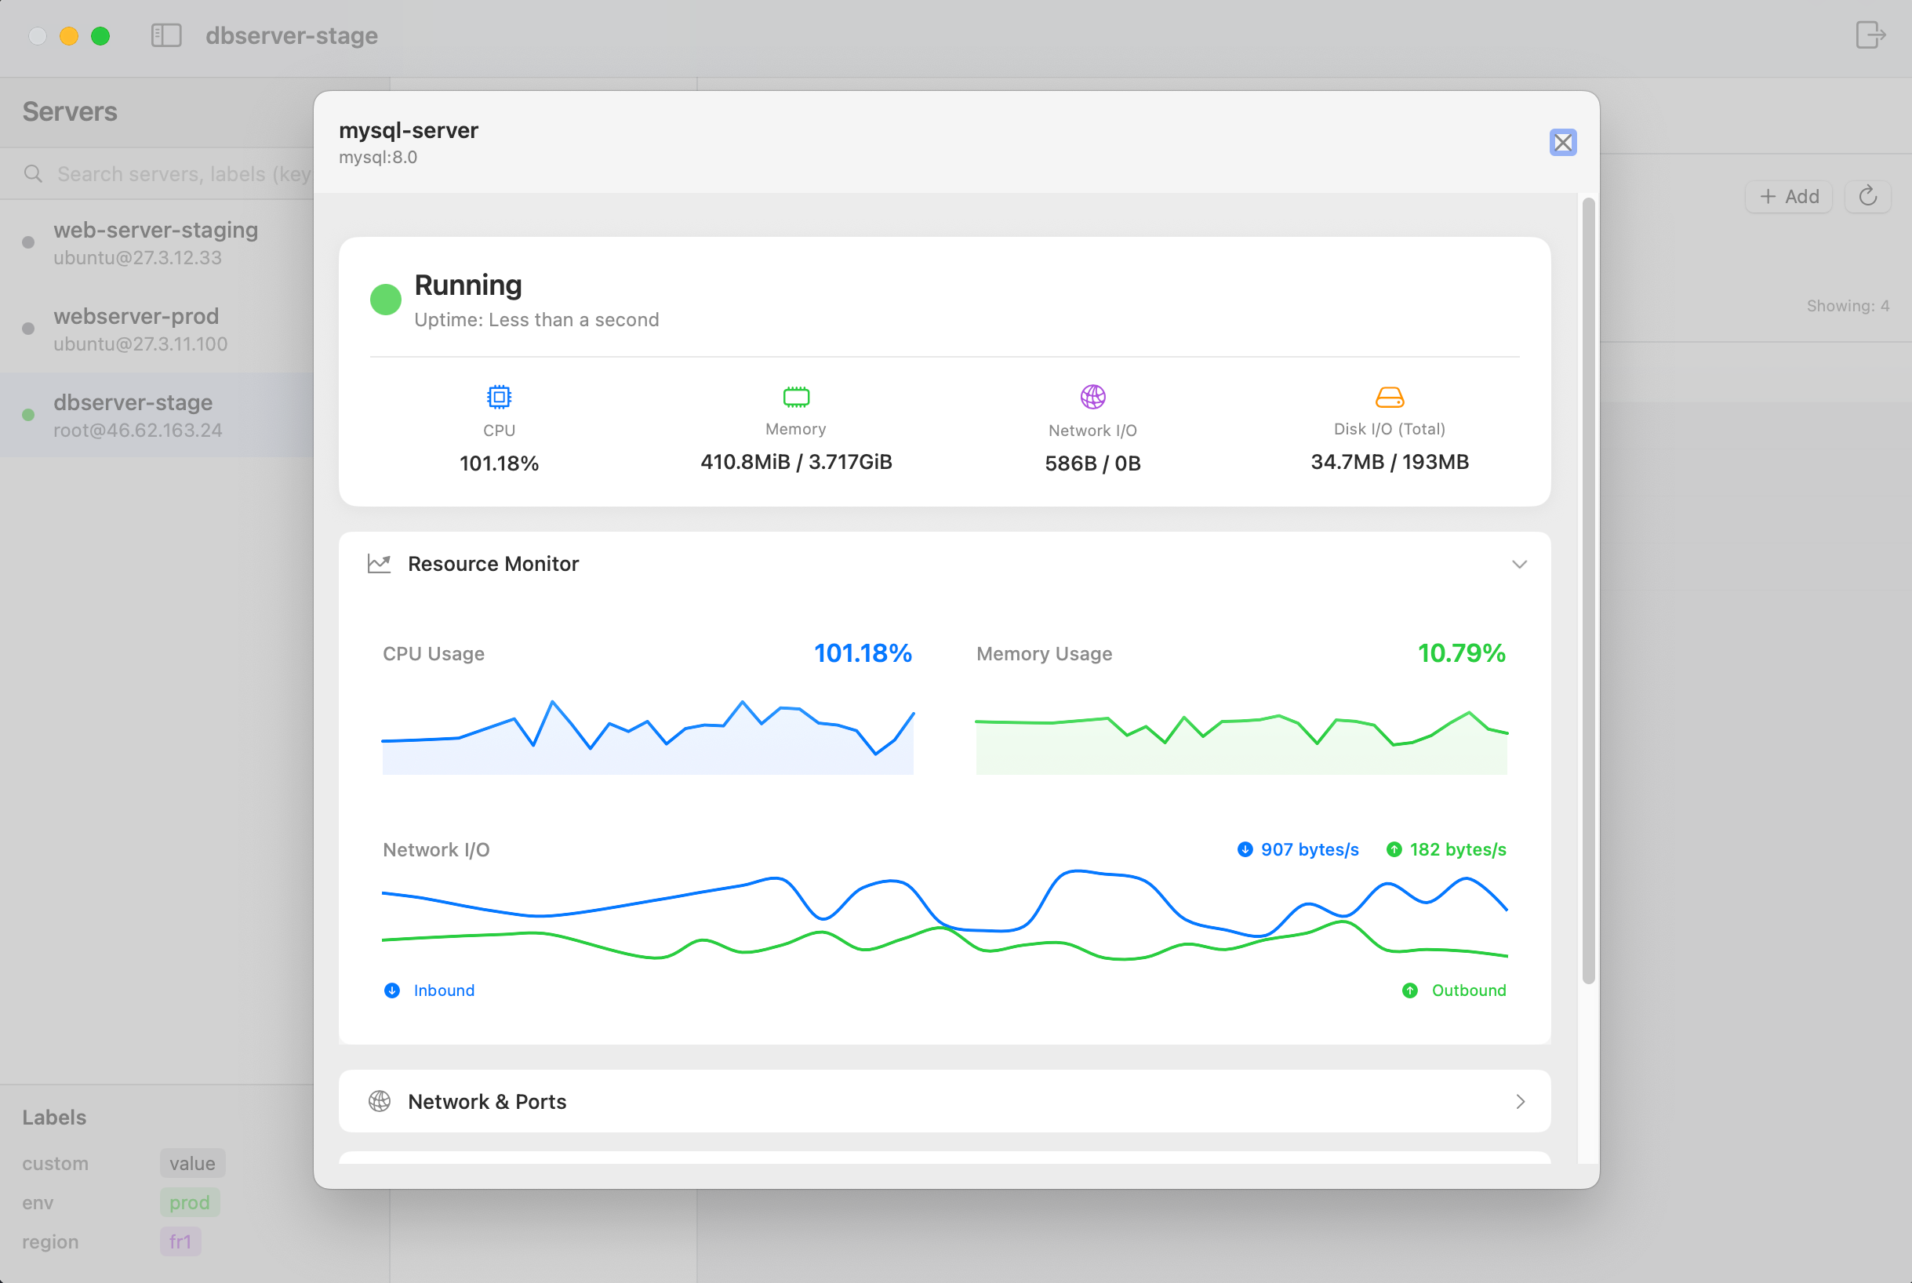Click the refresh icon button
1912x1283 pixels.
pos(1868,196)
